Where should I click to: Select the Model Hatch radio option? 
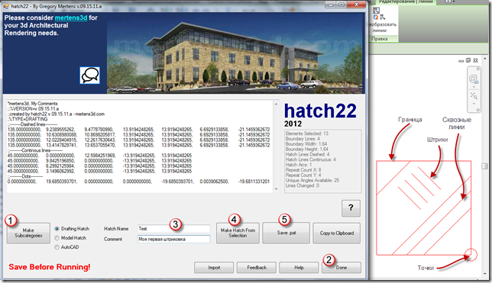[57, 238]
